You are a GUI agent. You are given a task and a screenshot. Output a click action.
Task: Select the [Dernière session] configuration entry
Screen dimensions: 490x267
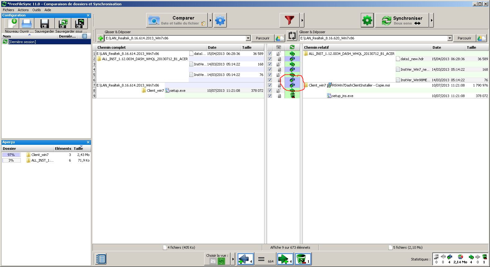click(x=46, y=42)
